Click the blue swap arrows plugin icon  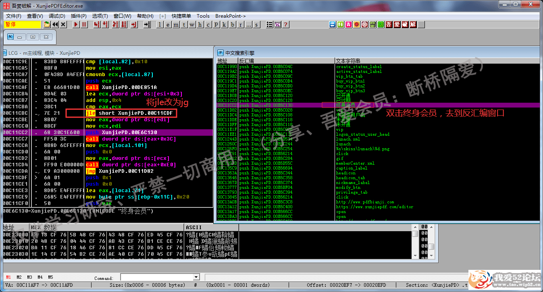point(333,25)
